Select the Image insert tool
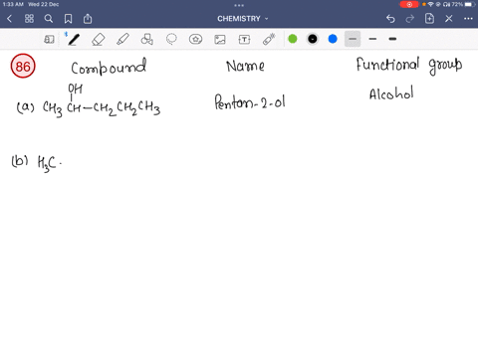Viewport: 478px width, 358px height. coord(220,40)
